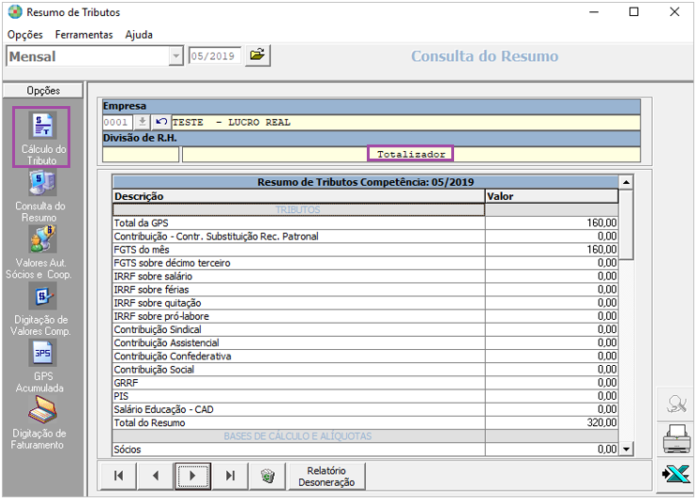Viewport: 698px width, 502px height.
Task: Click the Resumo de Tributos app icon
Action: (15, 12)
